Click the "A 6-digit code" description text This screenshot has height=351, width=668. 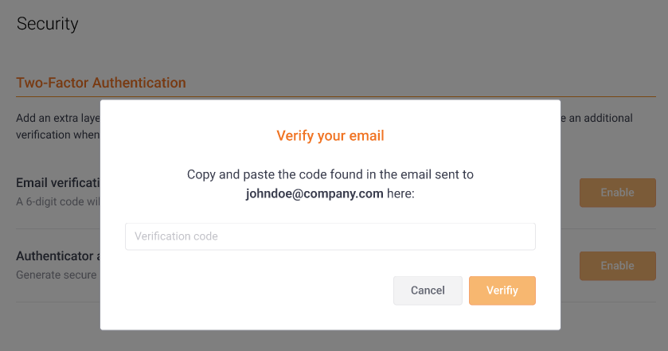pyautogui.click(x=57, y=201)
